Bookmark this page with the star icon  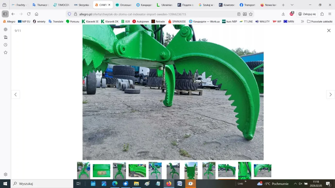(251, 14)
